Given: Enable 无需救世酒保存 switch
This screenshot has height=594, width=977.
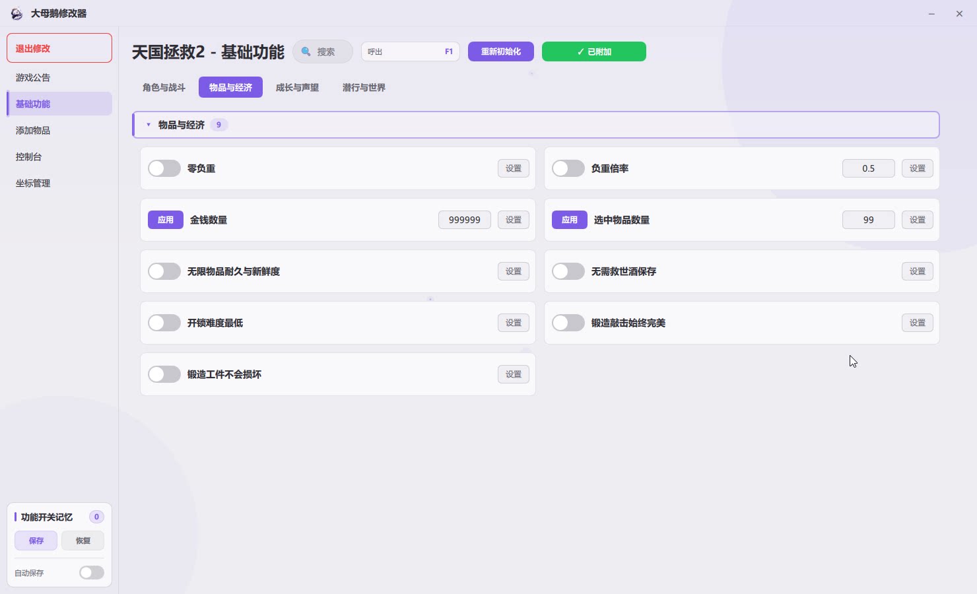Looking at the screenshot, I should tap(568, 271).
